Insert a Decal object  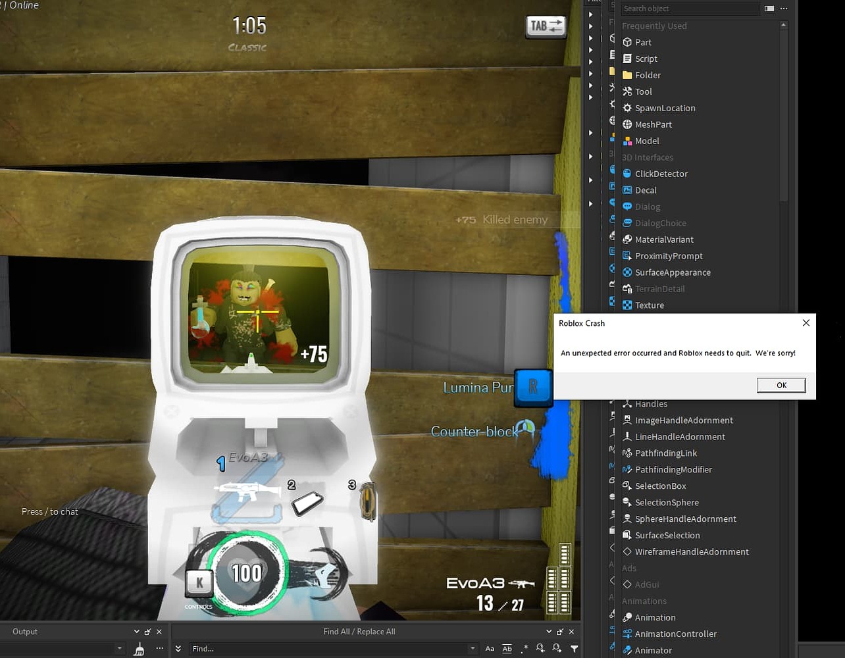coord(646,190)
